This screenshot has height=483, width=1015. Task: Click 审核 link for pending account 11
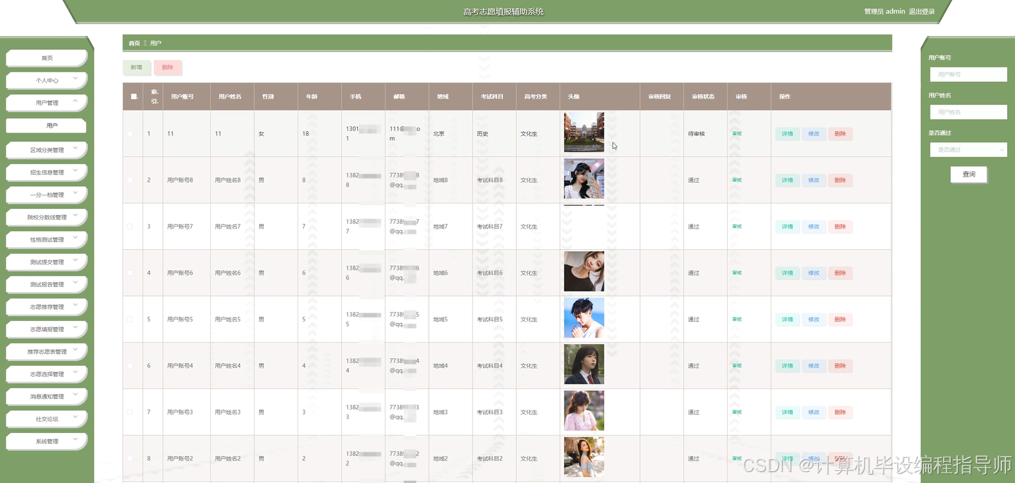(x=737, y=134)
